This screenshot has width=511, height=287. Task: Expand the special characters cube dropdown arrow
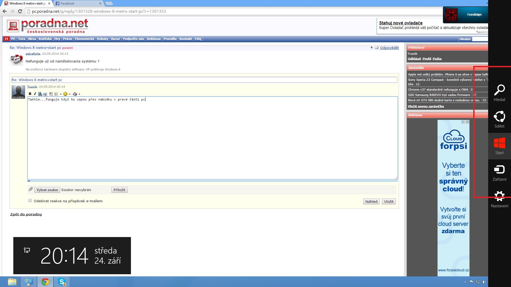click(x=79, y=94)
